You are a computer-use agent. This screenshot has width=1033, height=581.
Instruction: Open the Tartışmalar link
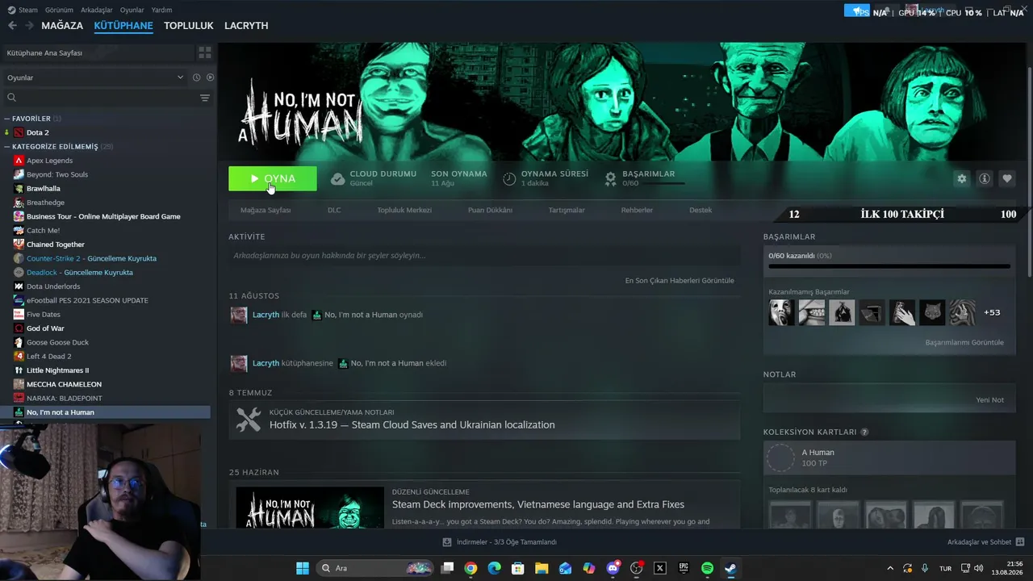[x=567, y=210]
